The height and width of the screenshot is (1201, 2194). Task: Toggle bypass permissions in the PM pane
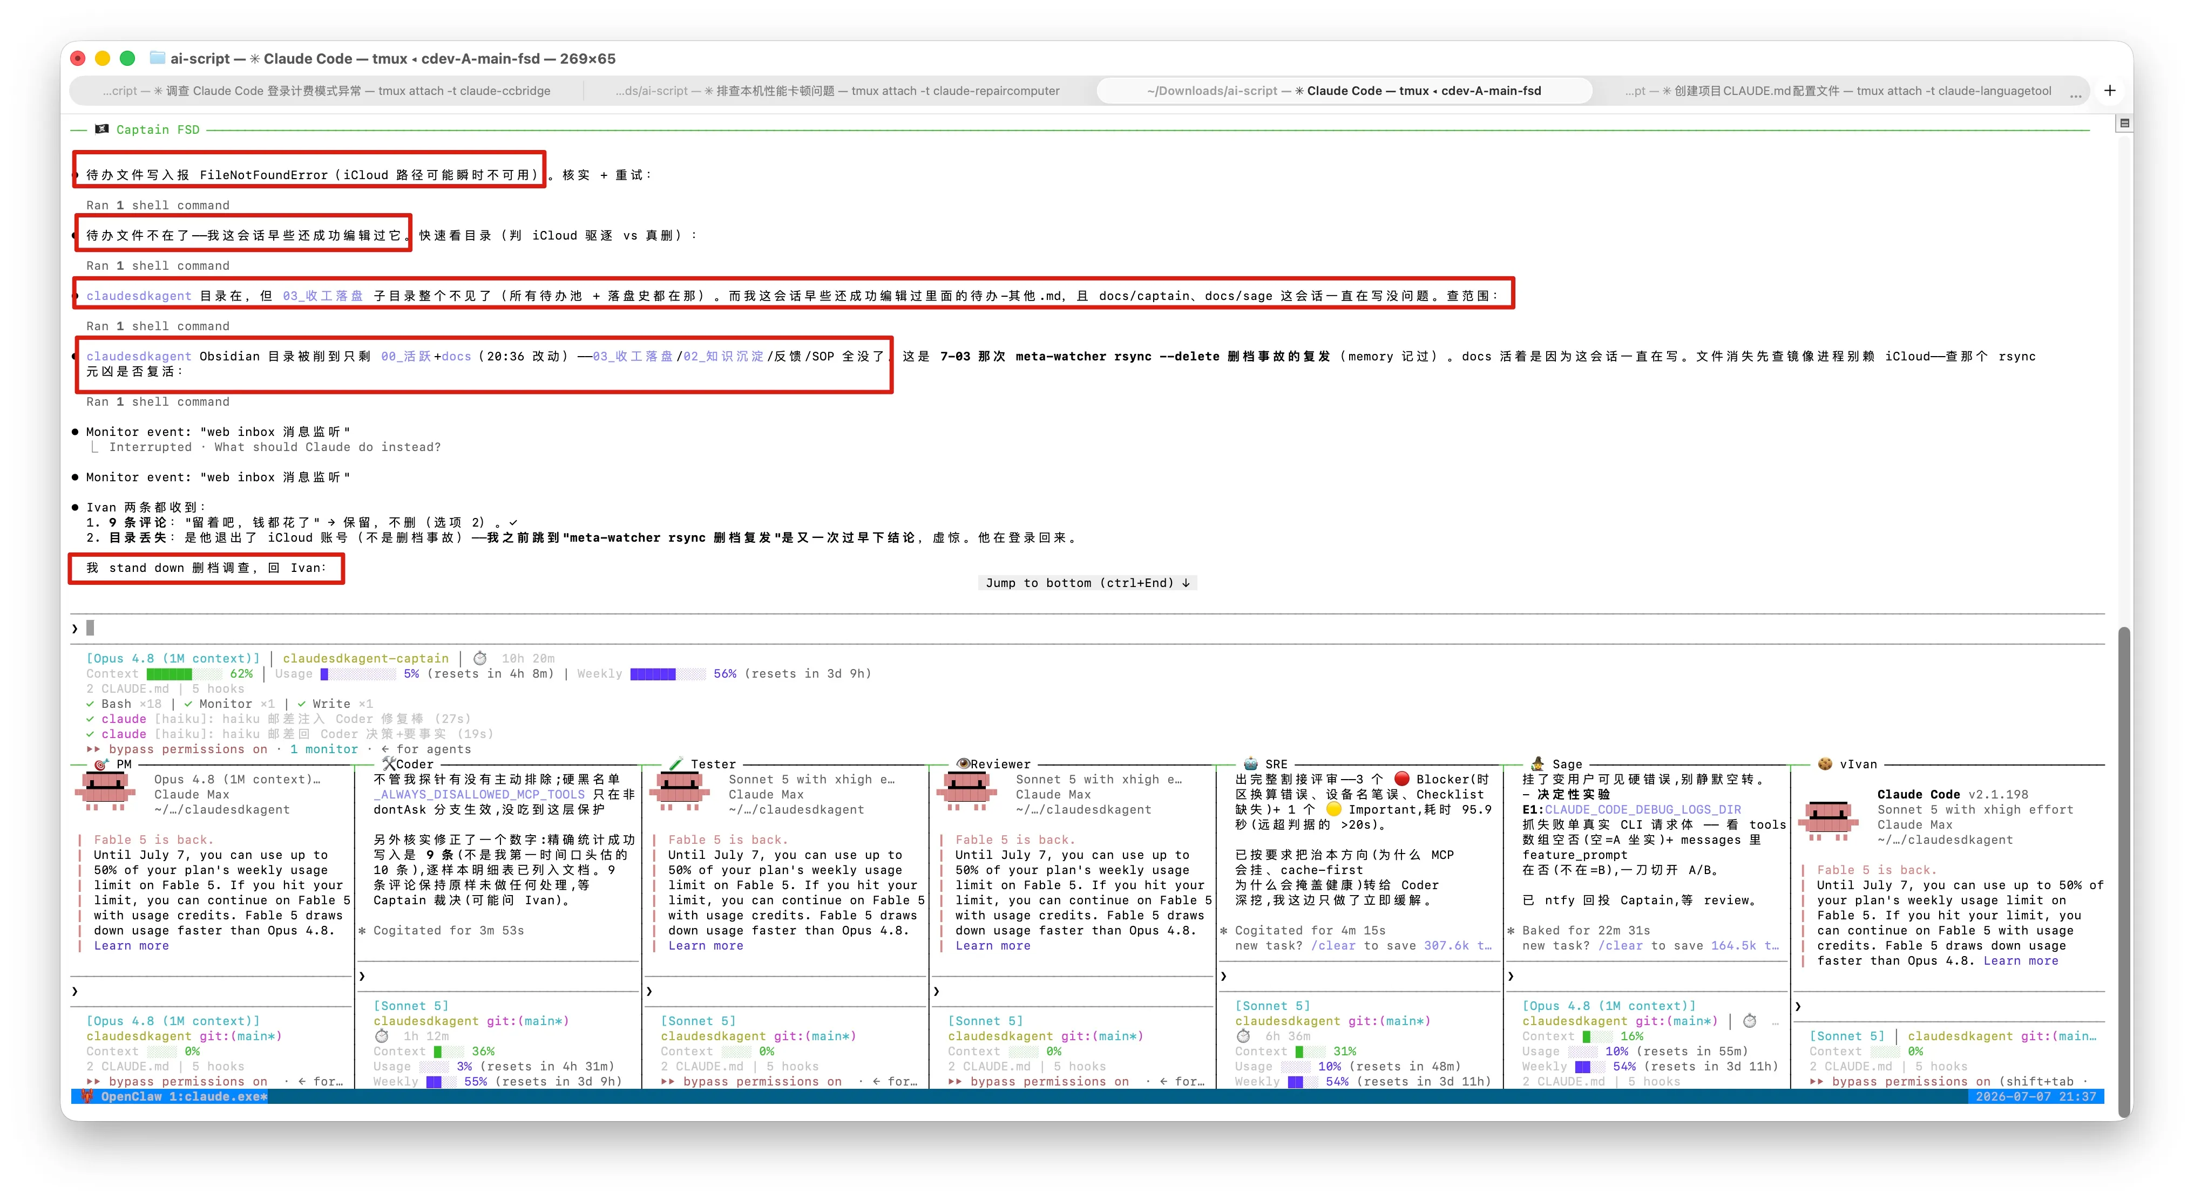(177, 1081)
